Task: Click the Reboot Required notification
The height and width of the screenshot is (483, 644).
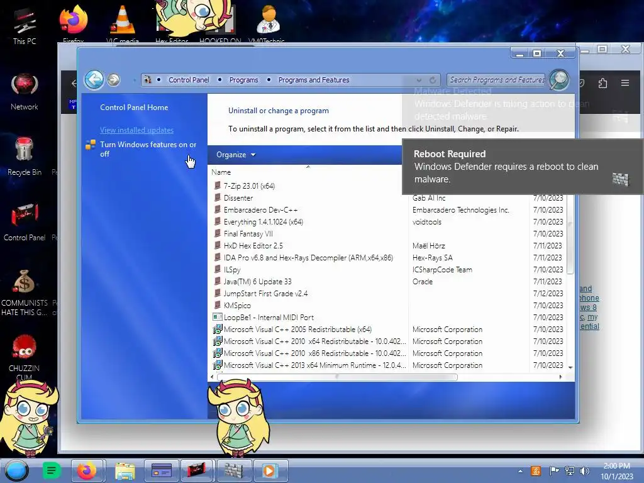Action: pos(523,166)
